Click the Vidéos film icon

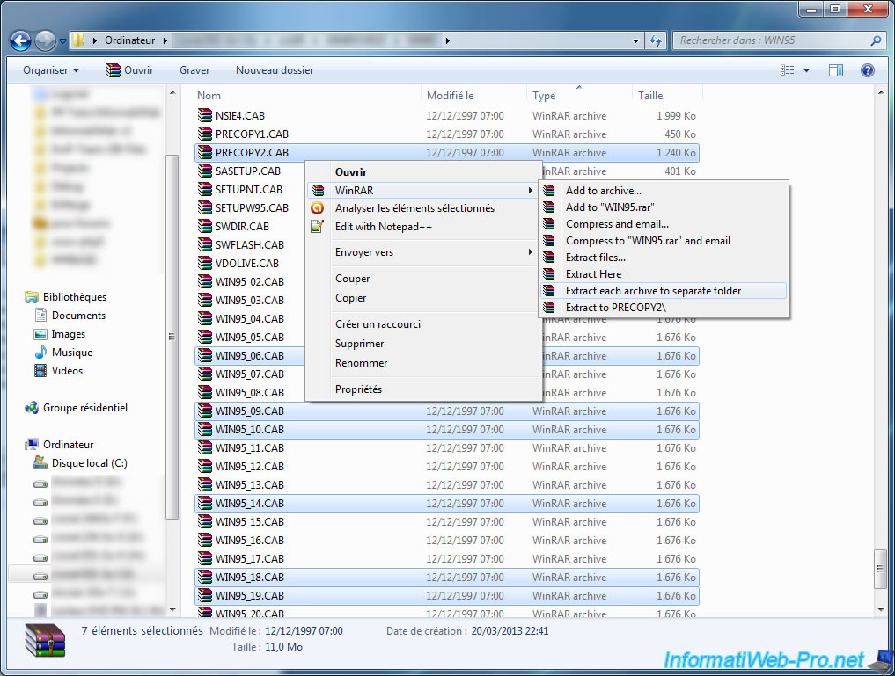(40, 370)
